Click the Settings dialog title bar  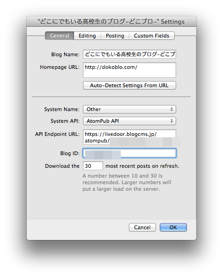[111, 22]
